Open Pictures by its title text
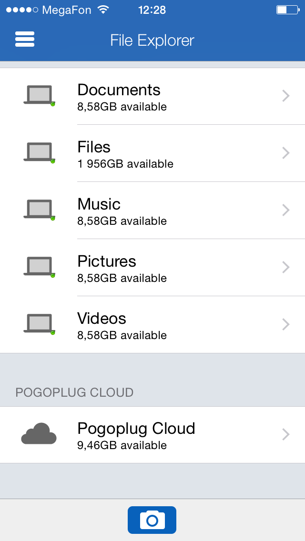The width and height of the screenshot is (305, 541). tap(107, 261)
